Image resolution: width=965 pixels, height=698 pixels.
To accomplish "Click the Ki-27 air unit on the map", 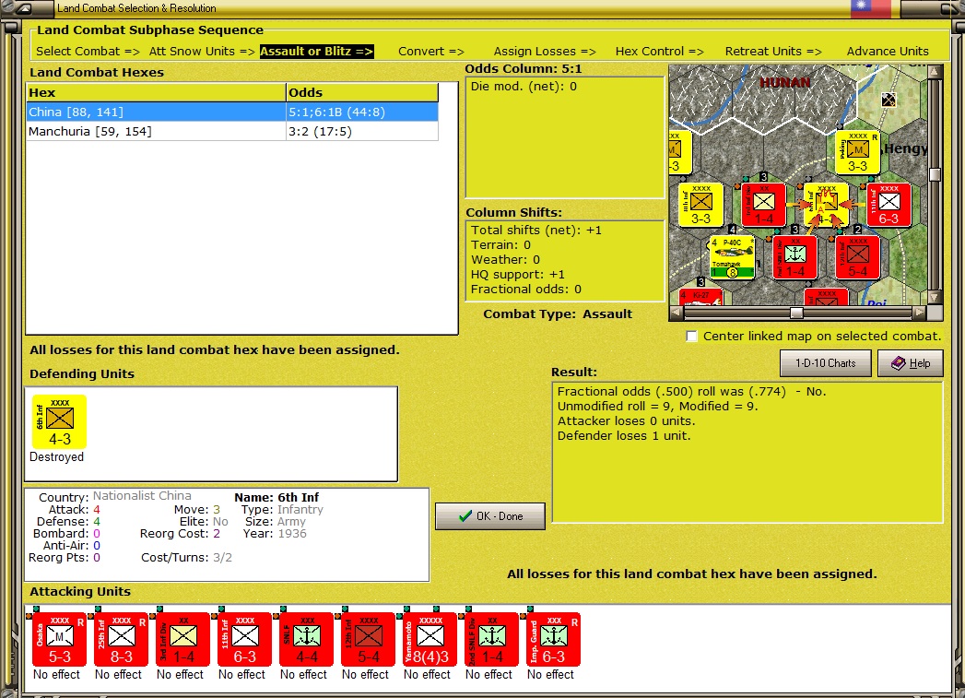I will pyautogui.click(x=701, y=297).
